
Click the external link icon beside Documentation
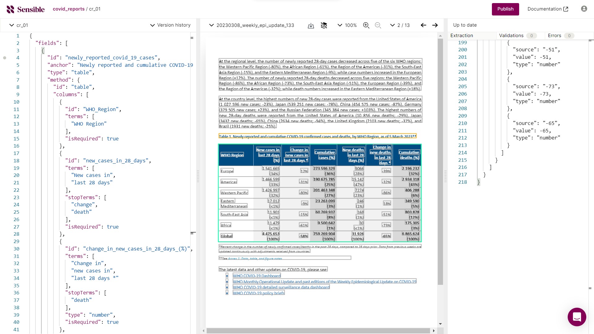(x=566, y=9)
